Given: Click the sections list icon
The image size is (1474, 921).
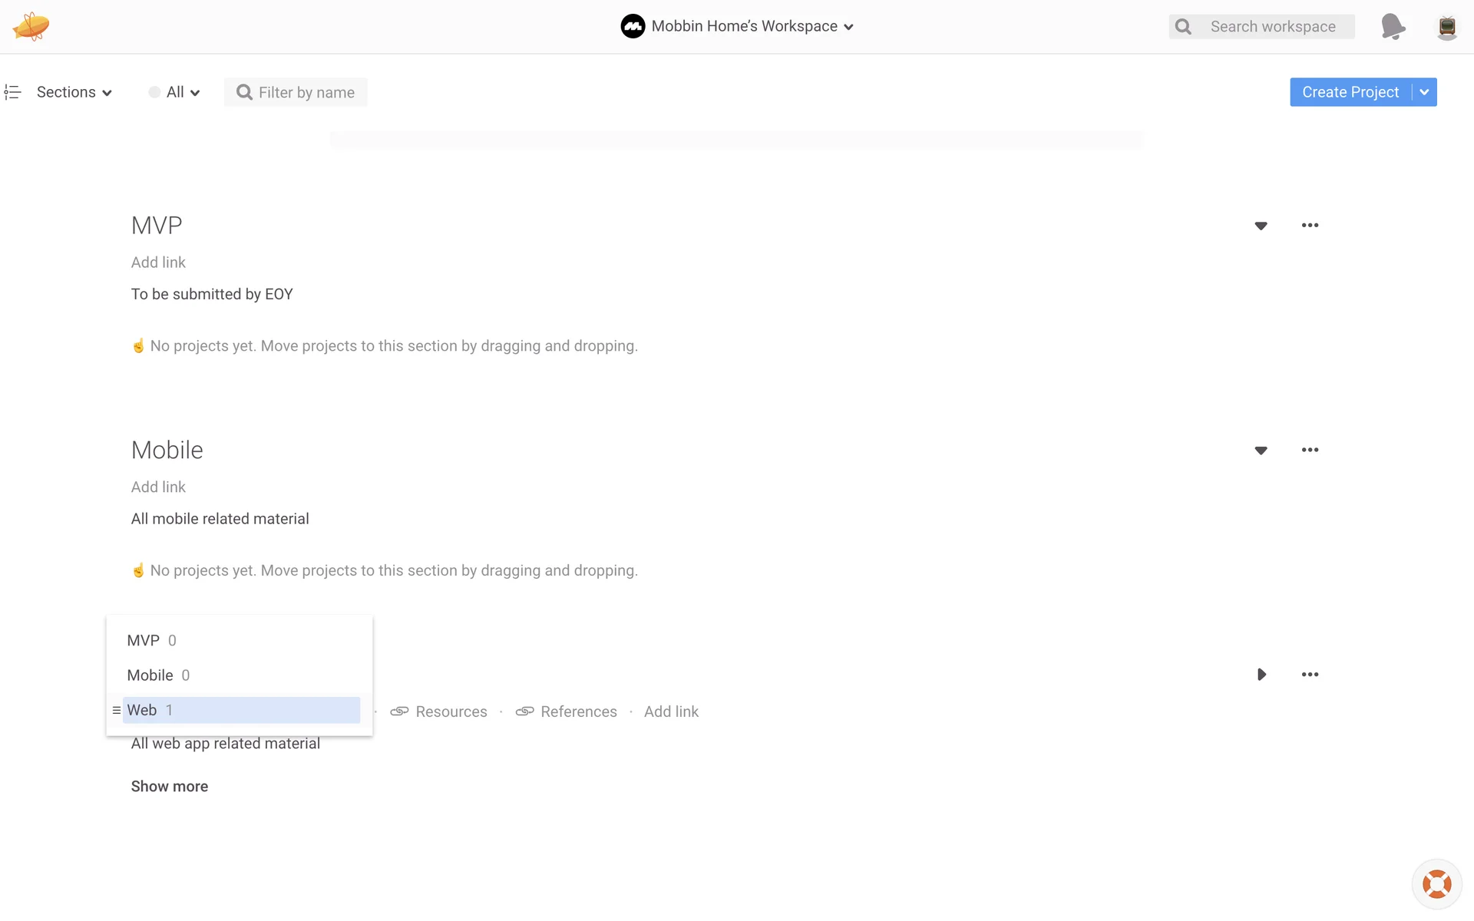Looking at the screenshot, I should pyautogui.click(x=12, y=92).
